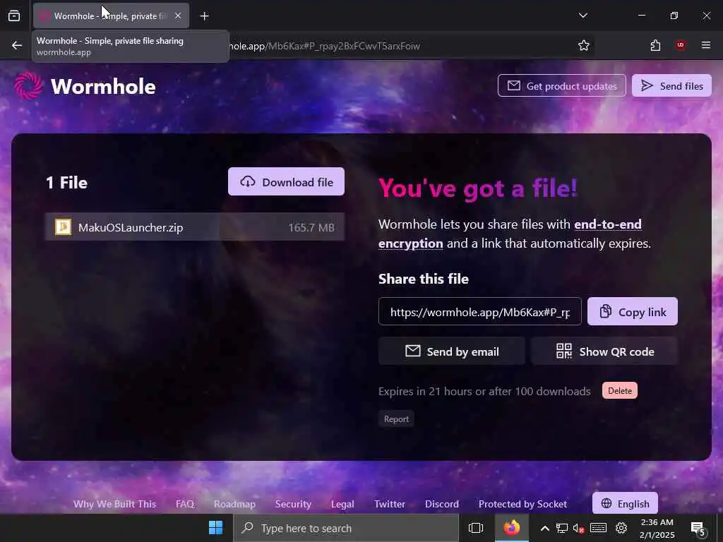Click the Report button
Image resolution: width=723 pixels, height=542 pixels.
point(396,419)
